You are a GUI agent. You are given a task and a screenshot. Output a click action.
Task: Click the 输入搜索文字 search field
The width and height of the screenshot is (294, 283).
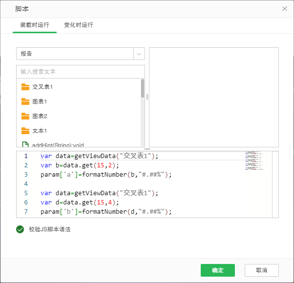pyautogui.click(x=81, y=72)
